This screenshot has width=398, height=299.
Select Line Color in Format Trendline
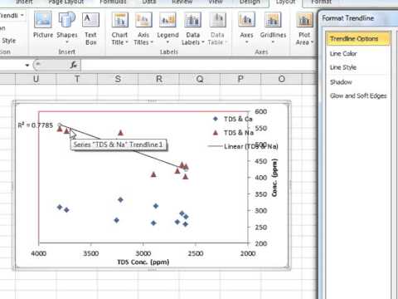pos(343,53)
